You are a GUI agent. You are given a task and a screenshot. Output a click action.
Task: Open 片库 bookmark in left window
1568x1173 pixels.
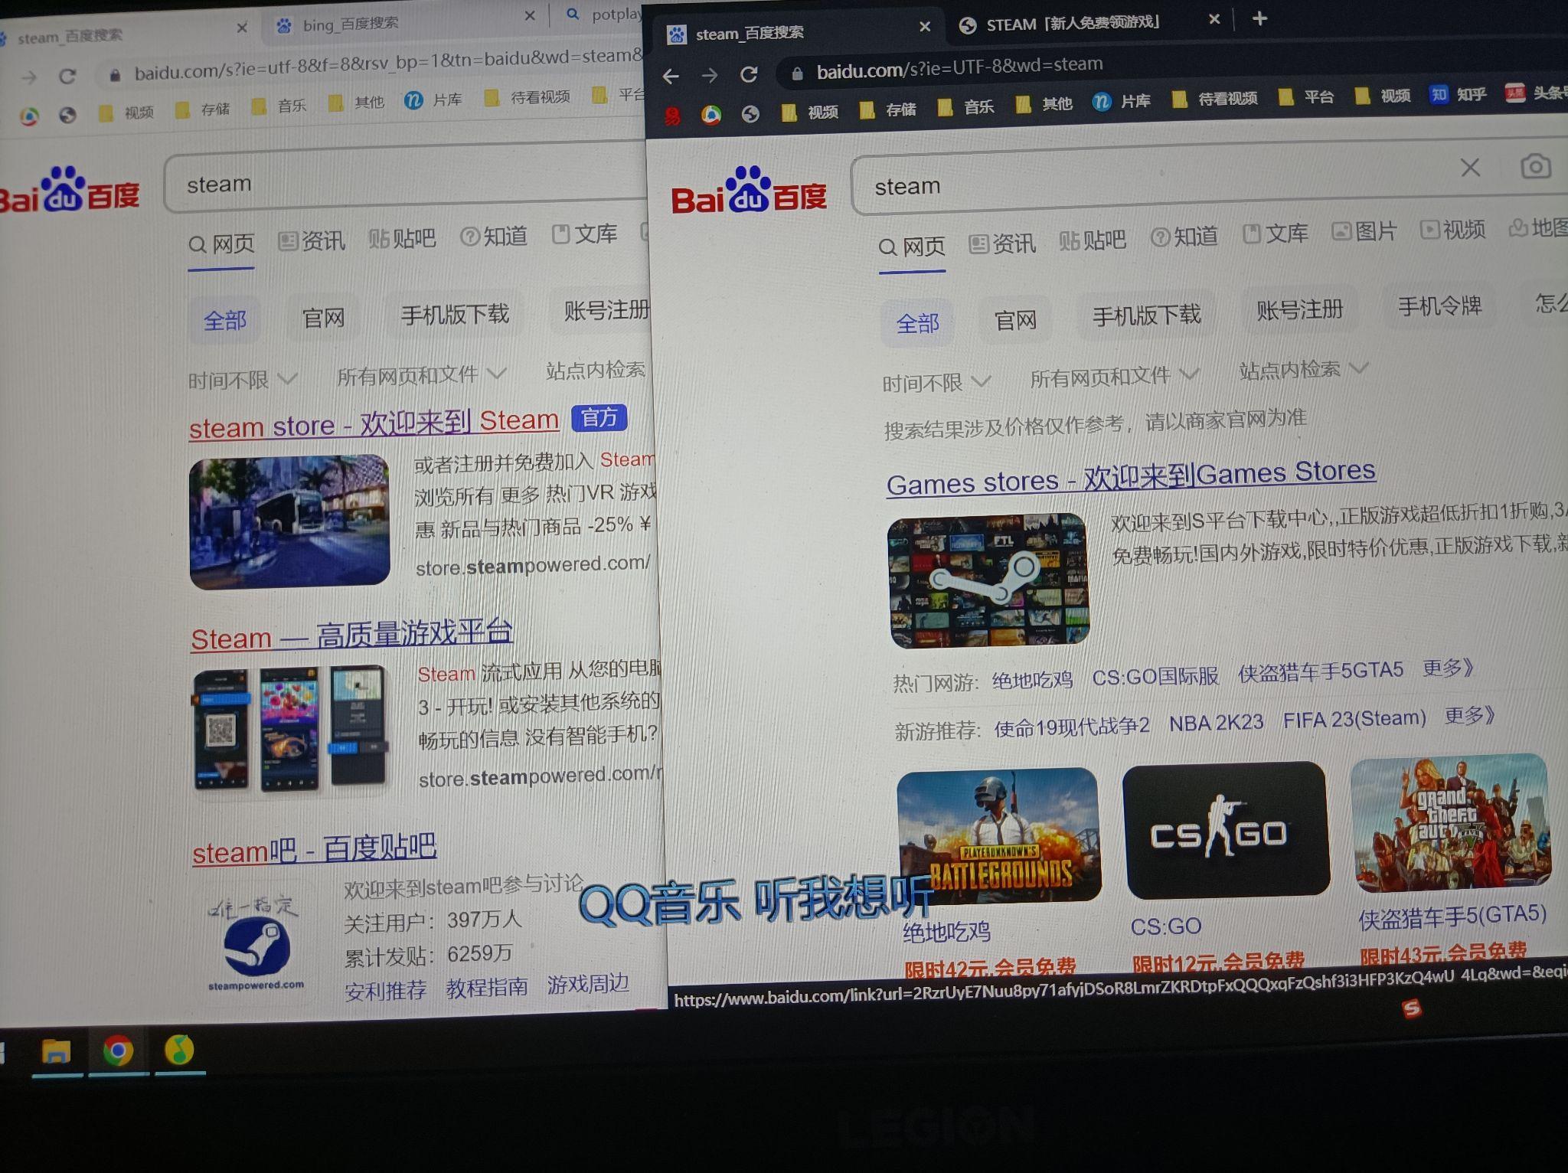(x=433, y=100)
